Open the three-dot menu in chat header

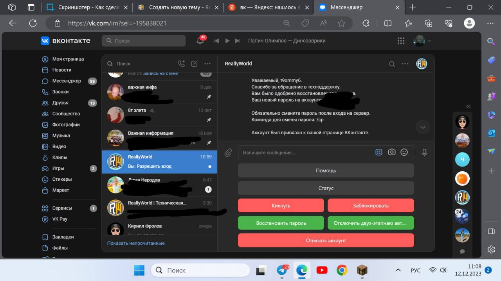(405, 64)
